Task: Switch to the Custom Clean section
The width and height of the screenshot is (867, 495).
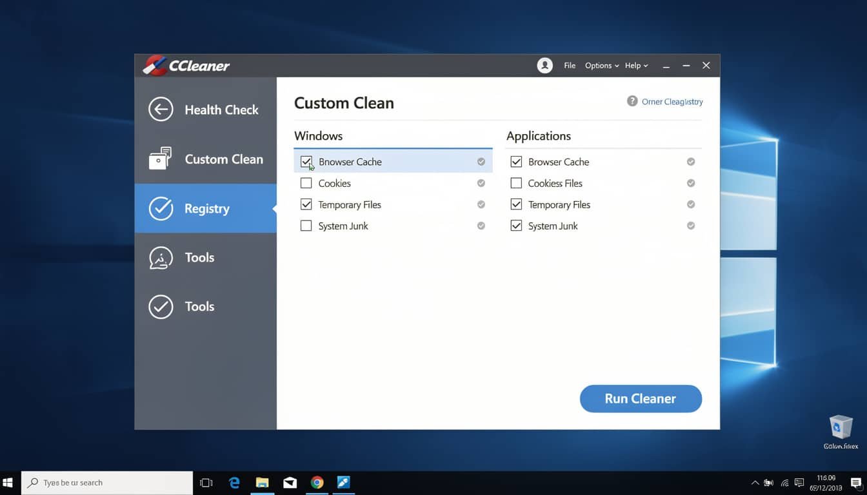Action: pyautogui.click(x=224, y=159)
